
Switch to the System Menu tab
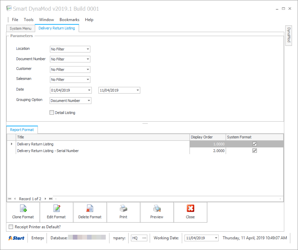pos(21,28)
